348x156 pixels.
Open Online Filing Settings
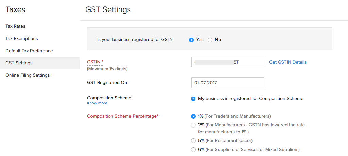coord(28,75)
